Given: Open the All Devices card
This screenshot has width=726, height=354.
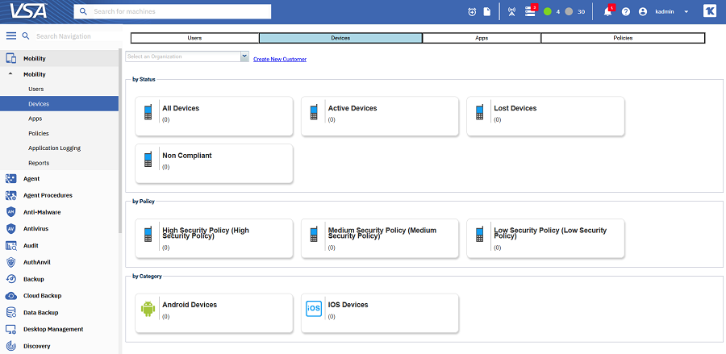Looking at the screenshot, I should (x=214, y=116).
